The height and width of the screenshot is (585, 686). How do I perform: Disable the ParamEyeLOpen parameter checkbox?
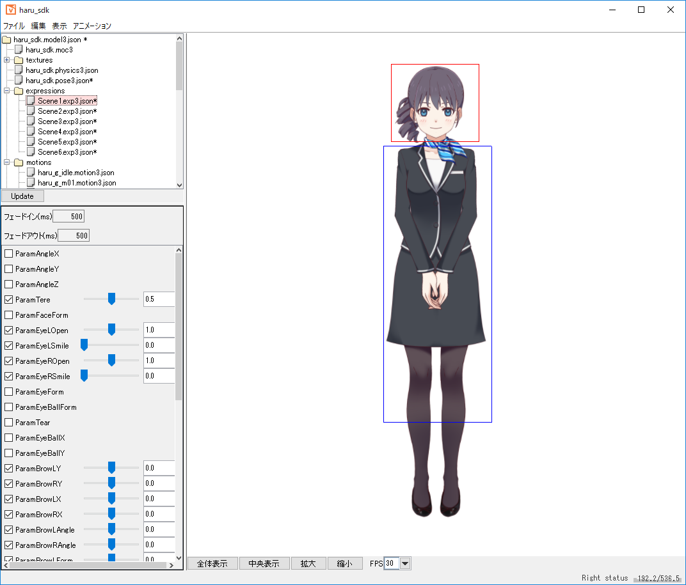tap(8, 330)
